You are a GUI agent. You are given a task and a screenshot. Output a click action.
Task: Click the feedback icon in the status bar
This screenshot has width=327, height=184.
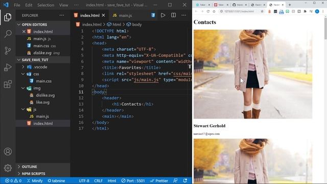click(175, 180)
